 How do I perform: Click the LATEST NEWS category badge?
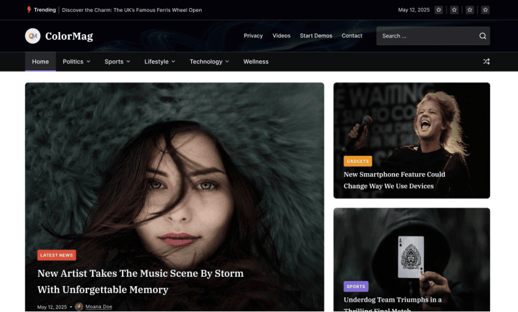57,255
